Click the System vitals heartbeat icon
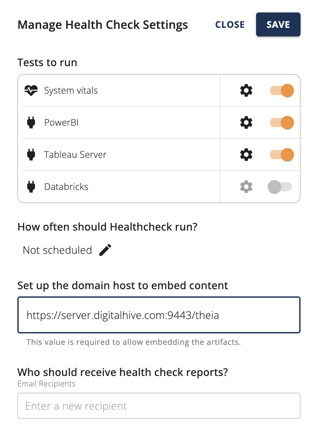This screenshot has height=431, width=312. [x=31, y=90]
